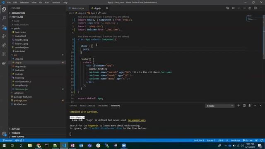The height and width of the screenshot is (149, 265).
Task: Open the File menu
Action: click(9, 2)
